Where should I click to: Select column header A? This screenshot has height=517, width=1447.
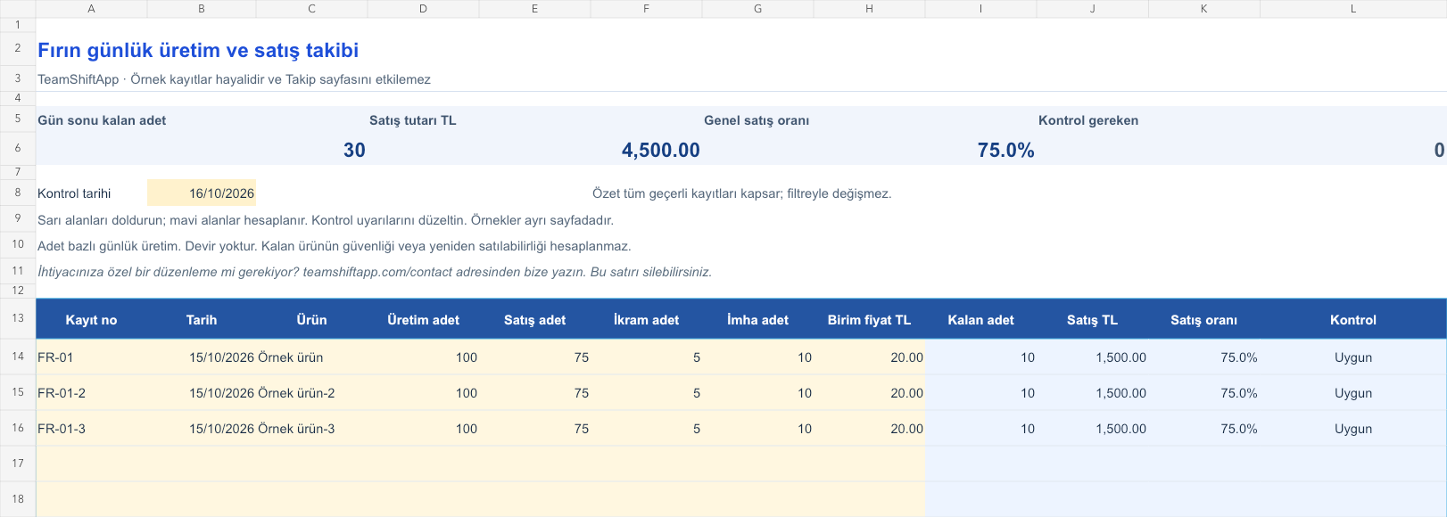pos(91,9)
